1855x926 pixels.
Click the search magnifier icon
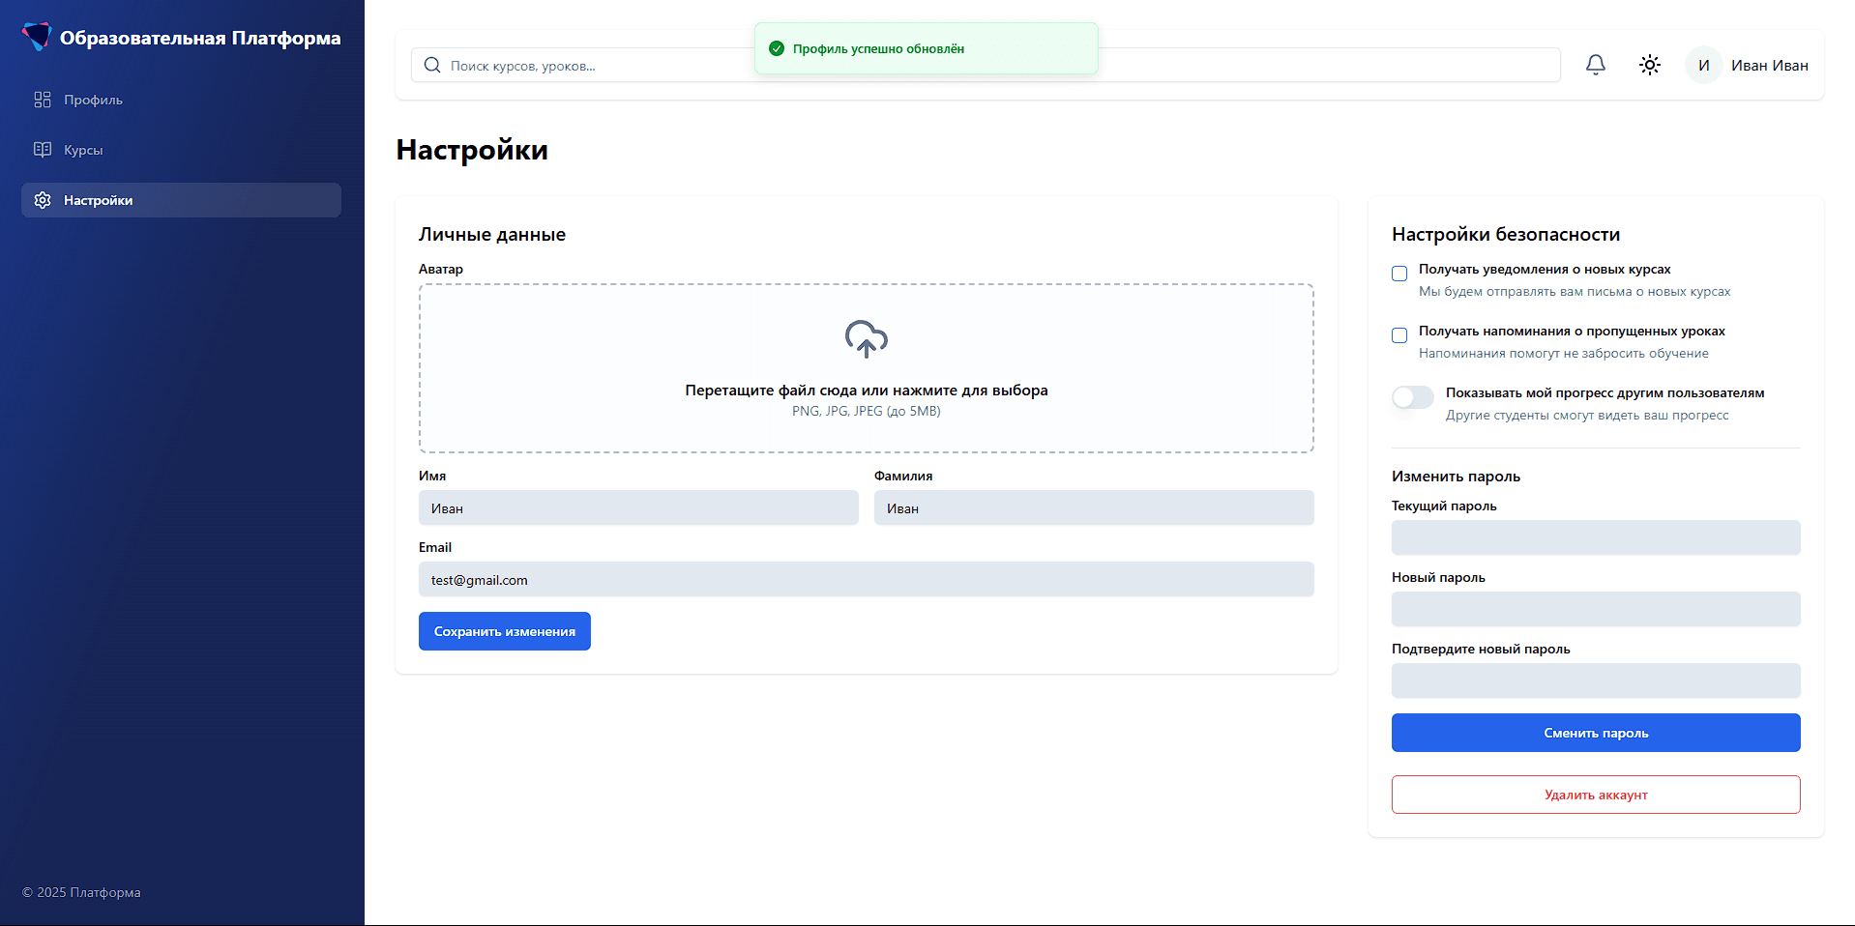[x=431, y=65]
